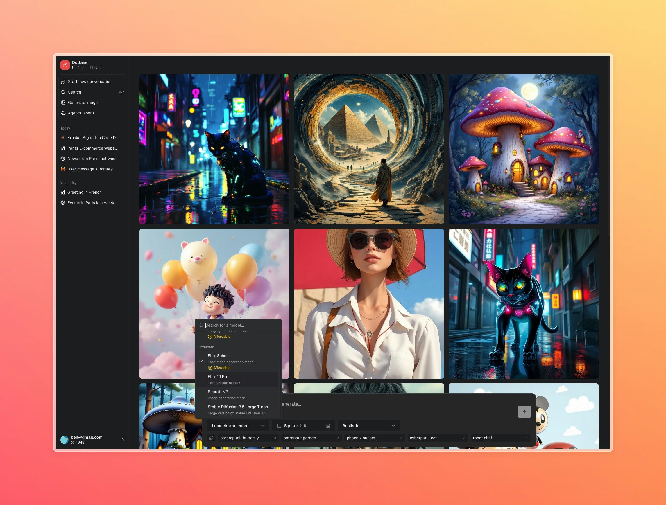The width and height of the screenshot is (666, 505).
Task: Open the Square (1:1) aspect ratio selector
Action: pos(303,426)
